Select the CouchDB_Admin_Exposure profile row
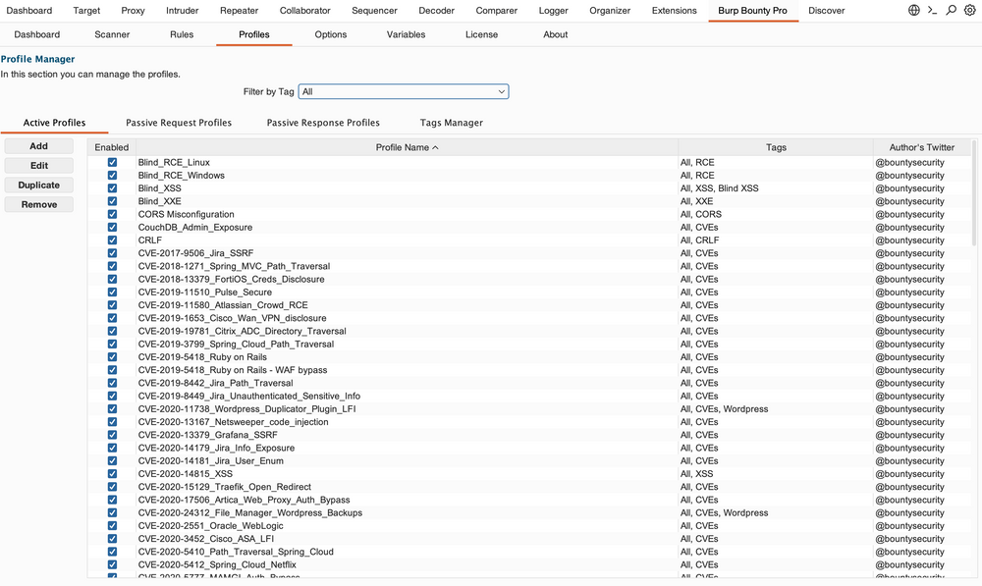The image size is (982, 586). [x=393, y=227]
